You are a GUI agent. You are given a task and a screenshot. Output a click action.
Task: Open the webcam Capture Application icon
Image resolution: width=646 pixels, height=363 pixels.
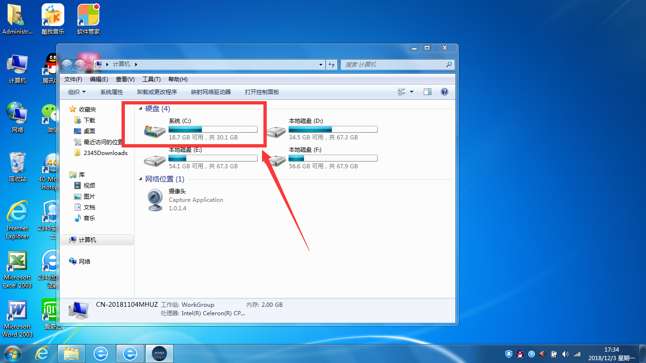point(155,200)
